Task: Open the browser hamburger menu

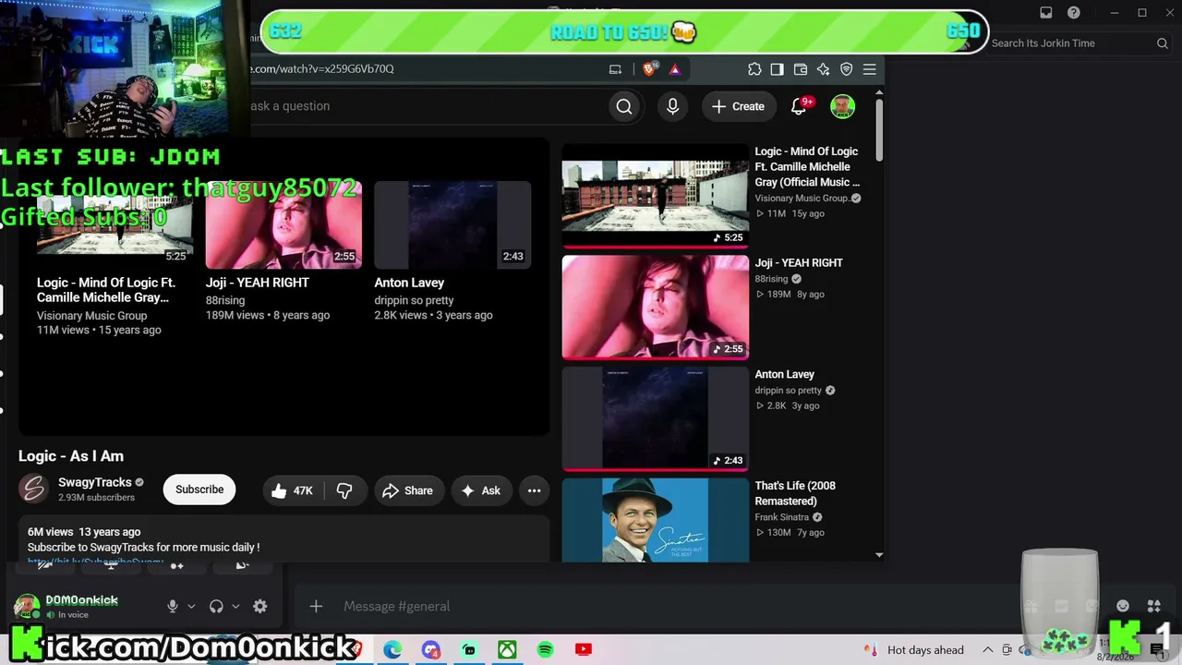Action: coord(870,69)
